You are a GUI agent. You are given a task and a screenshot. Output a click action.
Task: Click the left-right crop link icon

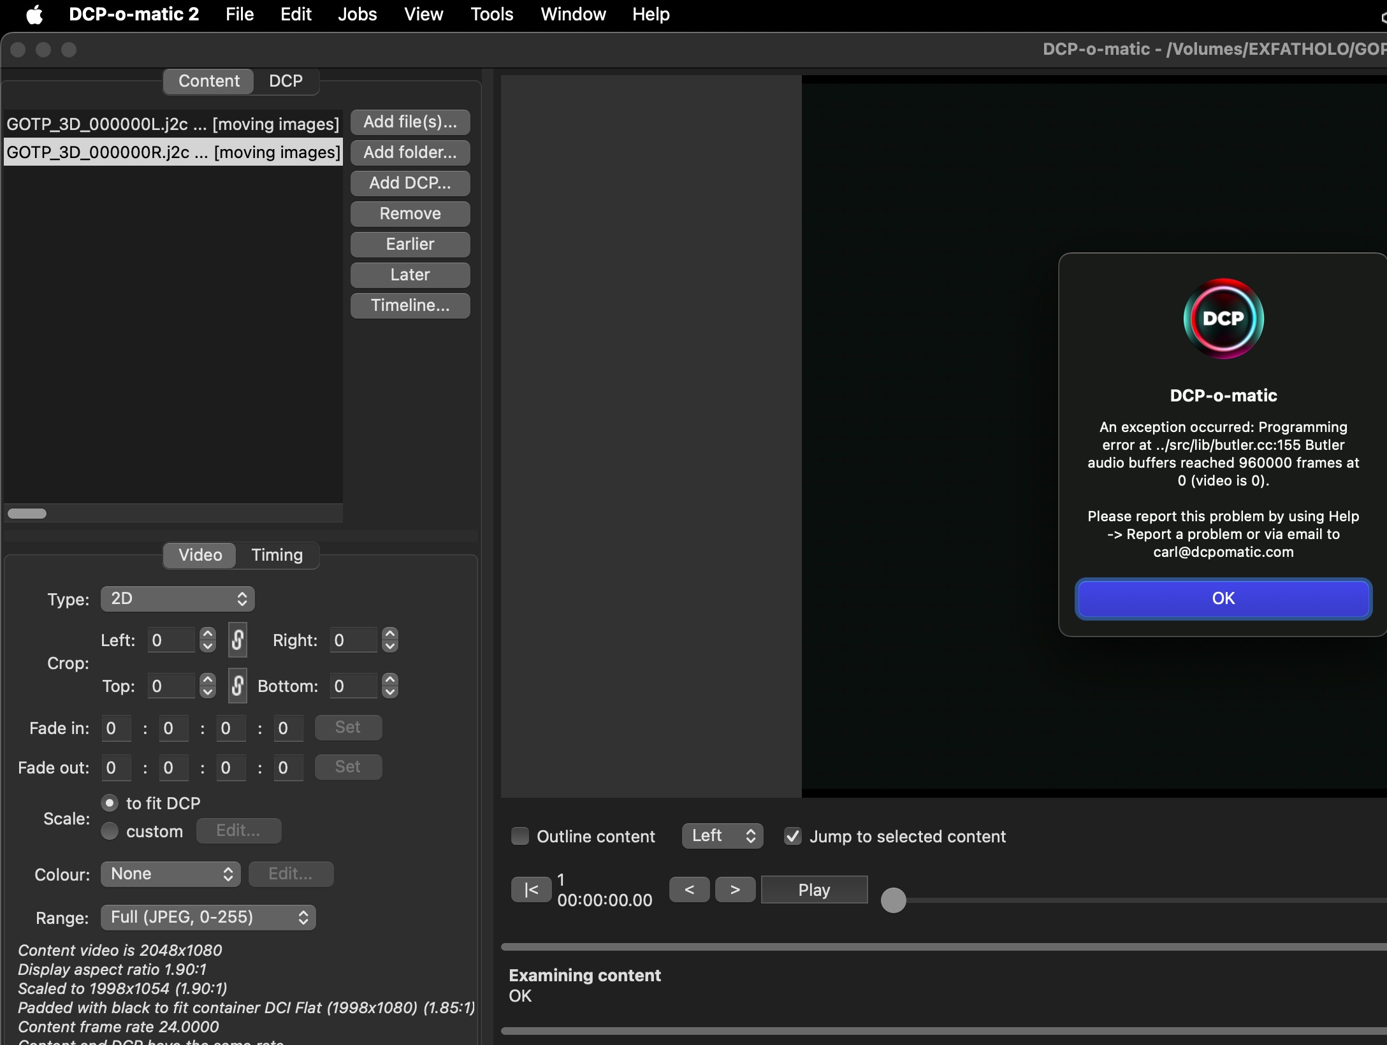coord(237,640)
